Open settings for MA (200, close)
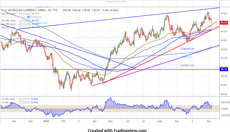The image size is (230, 132). click(x=23, y=24)
